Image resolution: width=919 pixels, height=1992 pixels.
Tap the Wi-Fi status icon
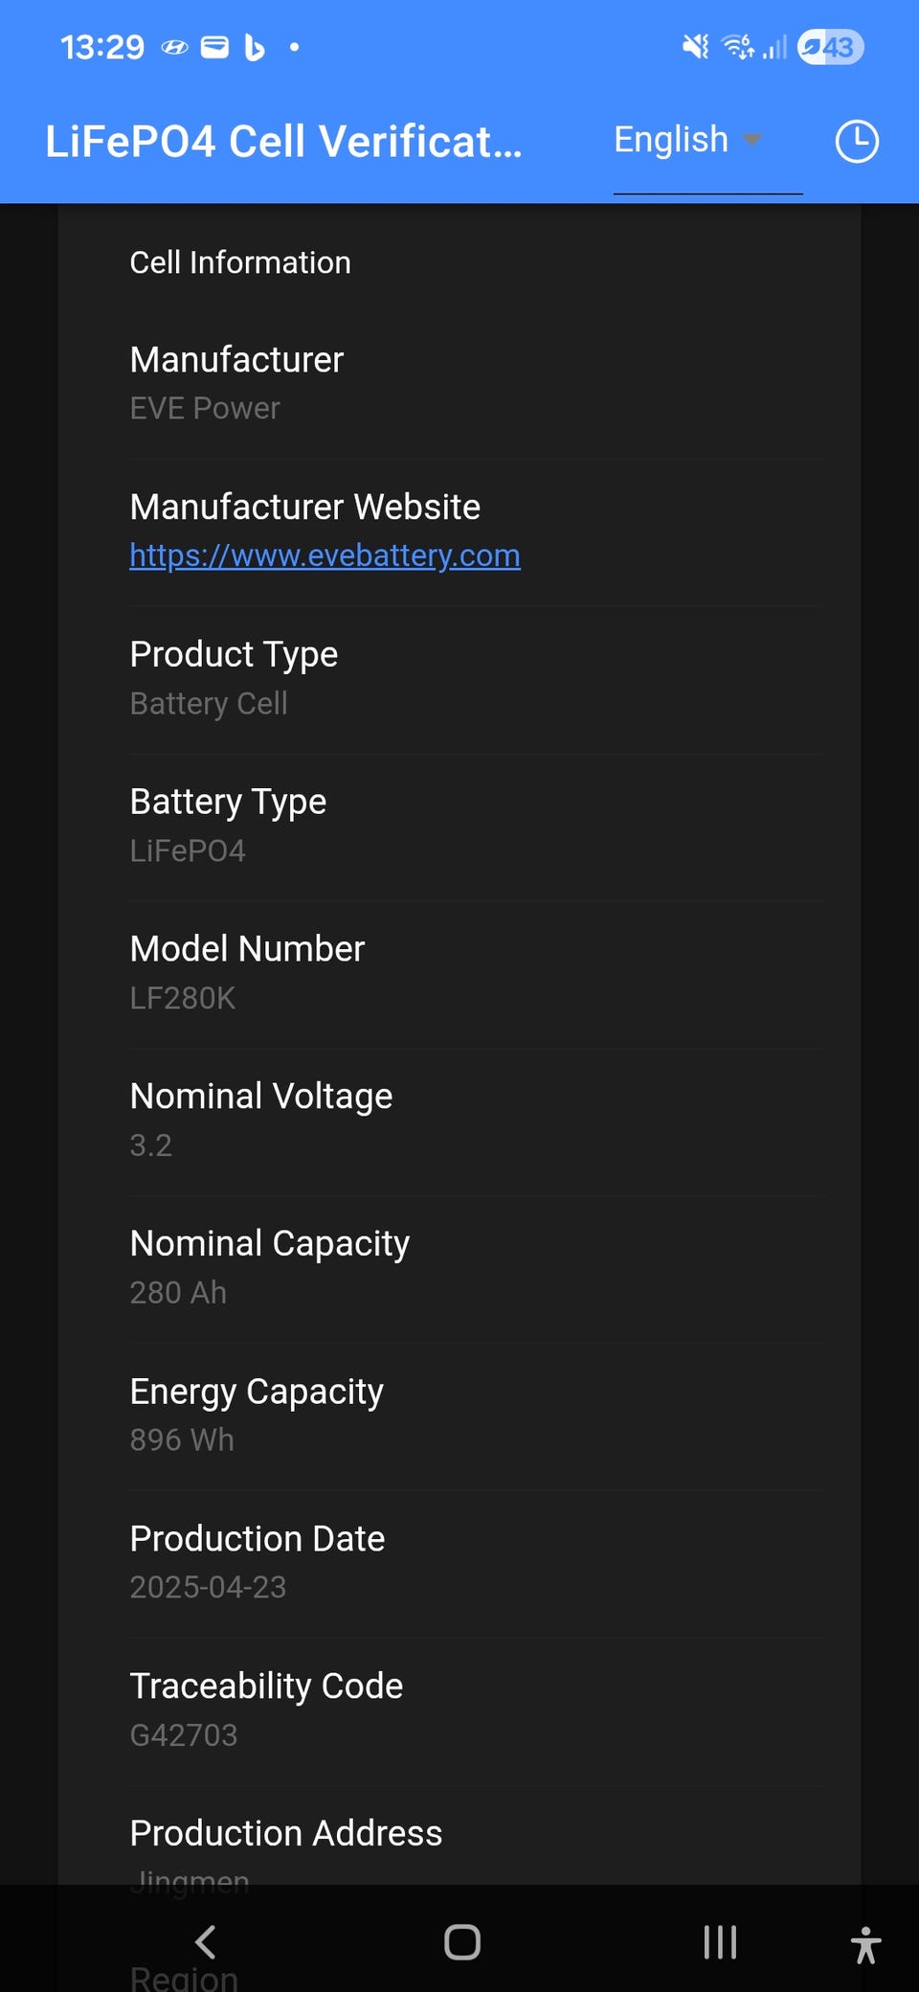(737, 46)
